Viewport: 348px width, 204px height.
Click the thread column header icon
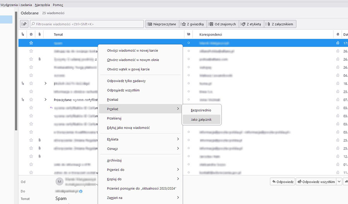tap(23, 34)
